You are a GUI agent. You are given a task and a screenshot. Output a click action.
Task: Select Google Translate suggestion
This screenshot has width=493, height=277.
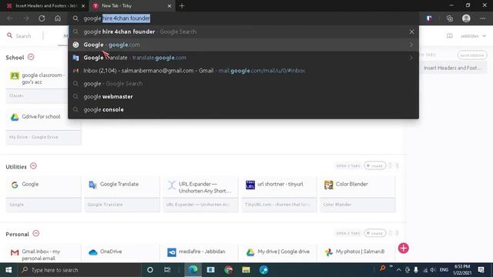[x=243, y=58]
